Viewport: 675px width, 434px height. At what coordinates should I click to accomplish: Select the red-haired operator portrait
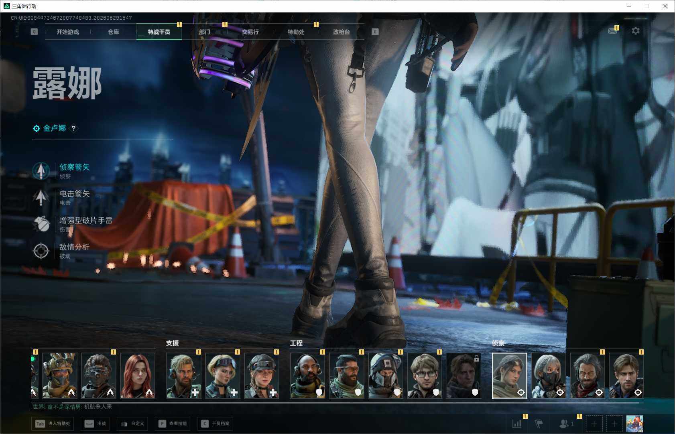[138, 375]
